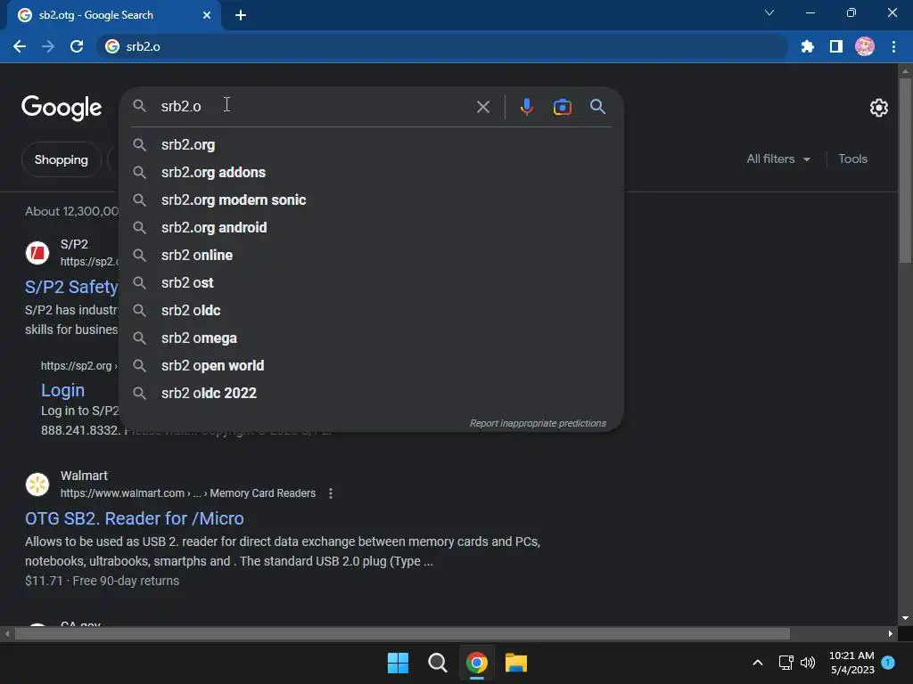This screenshot has height=684, width=913.
Task: Show hidden system tray icons
Action: pos(758,663)
